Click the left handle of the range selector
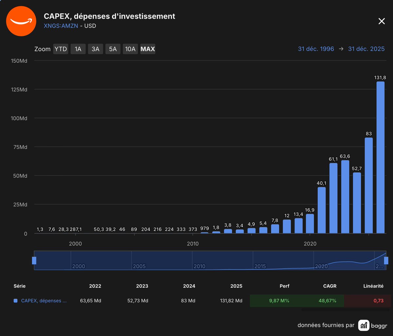The width and height of the screenshot is (393, 336). coord(34,261)
